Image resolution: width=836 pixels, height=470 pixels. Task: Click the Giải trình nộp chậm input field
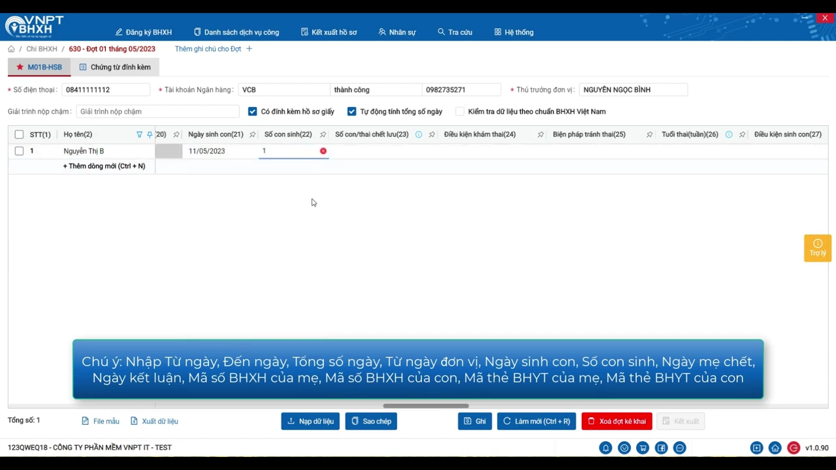pos(157,112)
